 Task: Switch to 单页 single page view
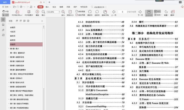coord(157,11)
